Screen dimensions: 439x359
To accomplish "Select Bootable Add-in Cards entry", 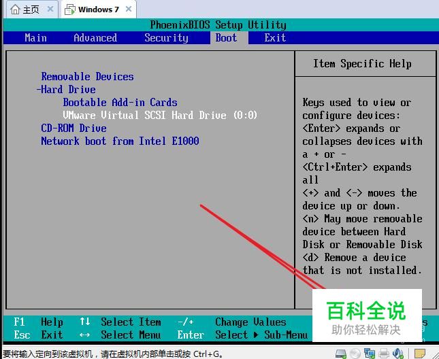I will [x=120, y=103].
